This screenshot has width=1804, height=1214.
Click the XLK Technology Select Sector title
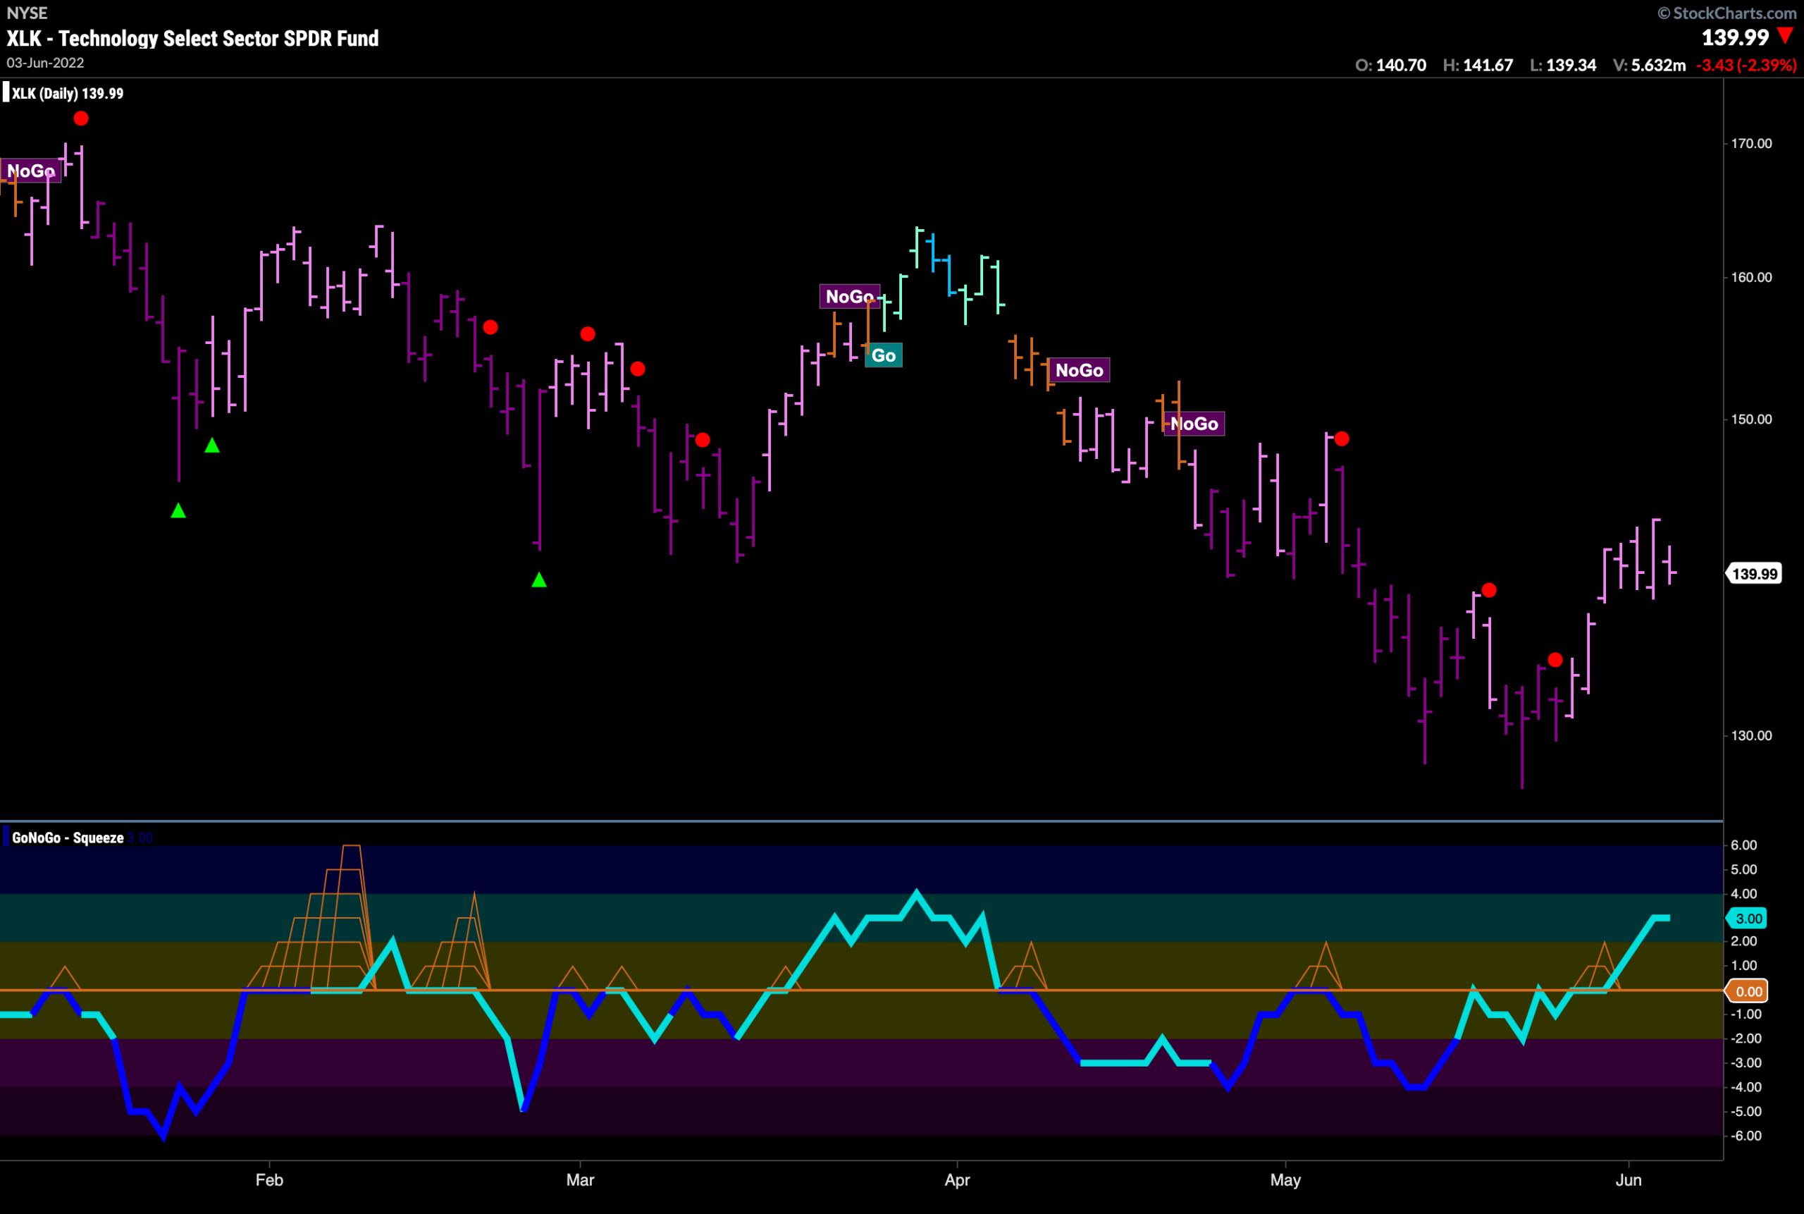point(192,39)
